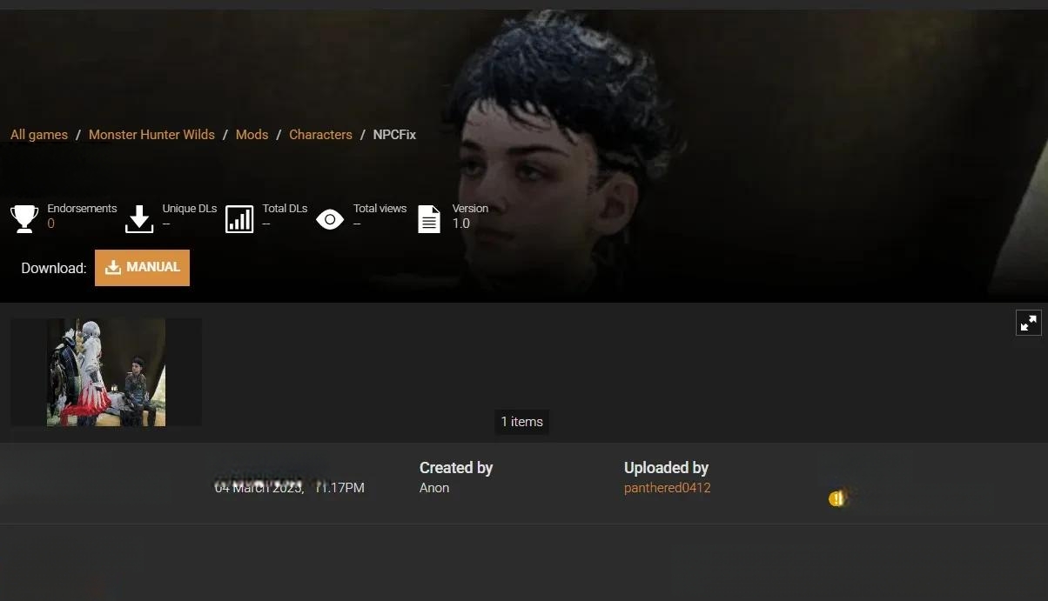
Task: Select the NPCFix breadcrumb item
Action: pyautogui.click(x=394, y=135)
